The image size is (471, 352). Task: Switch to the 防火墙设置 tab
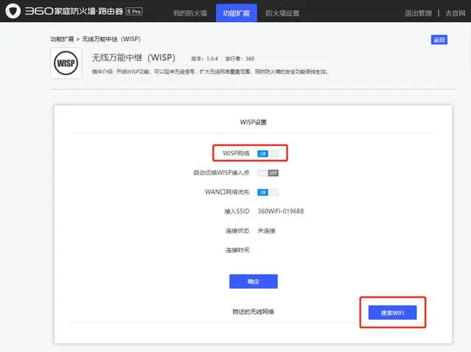coord(282,13)
